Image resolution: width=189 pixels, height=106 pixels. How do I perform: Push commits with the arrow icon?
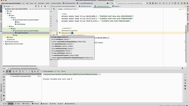[172, 3]
